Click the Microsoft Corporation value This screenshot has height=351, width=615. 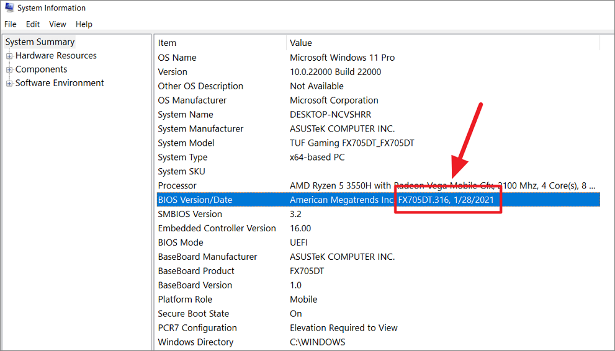pos(334,100)
